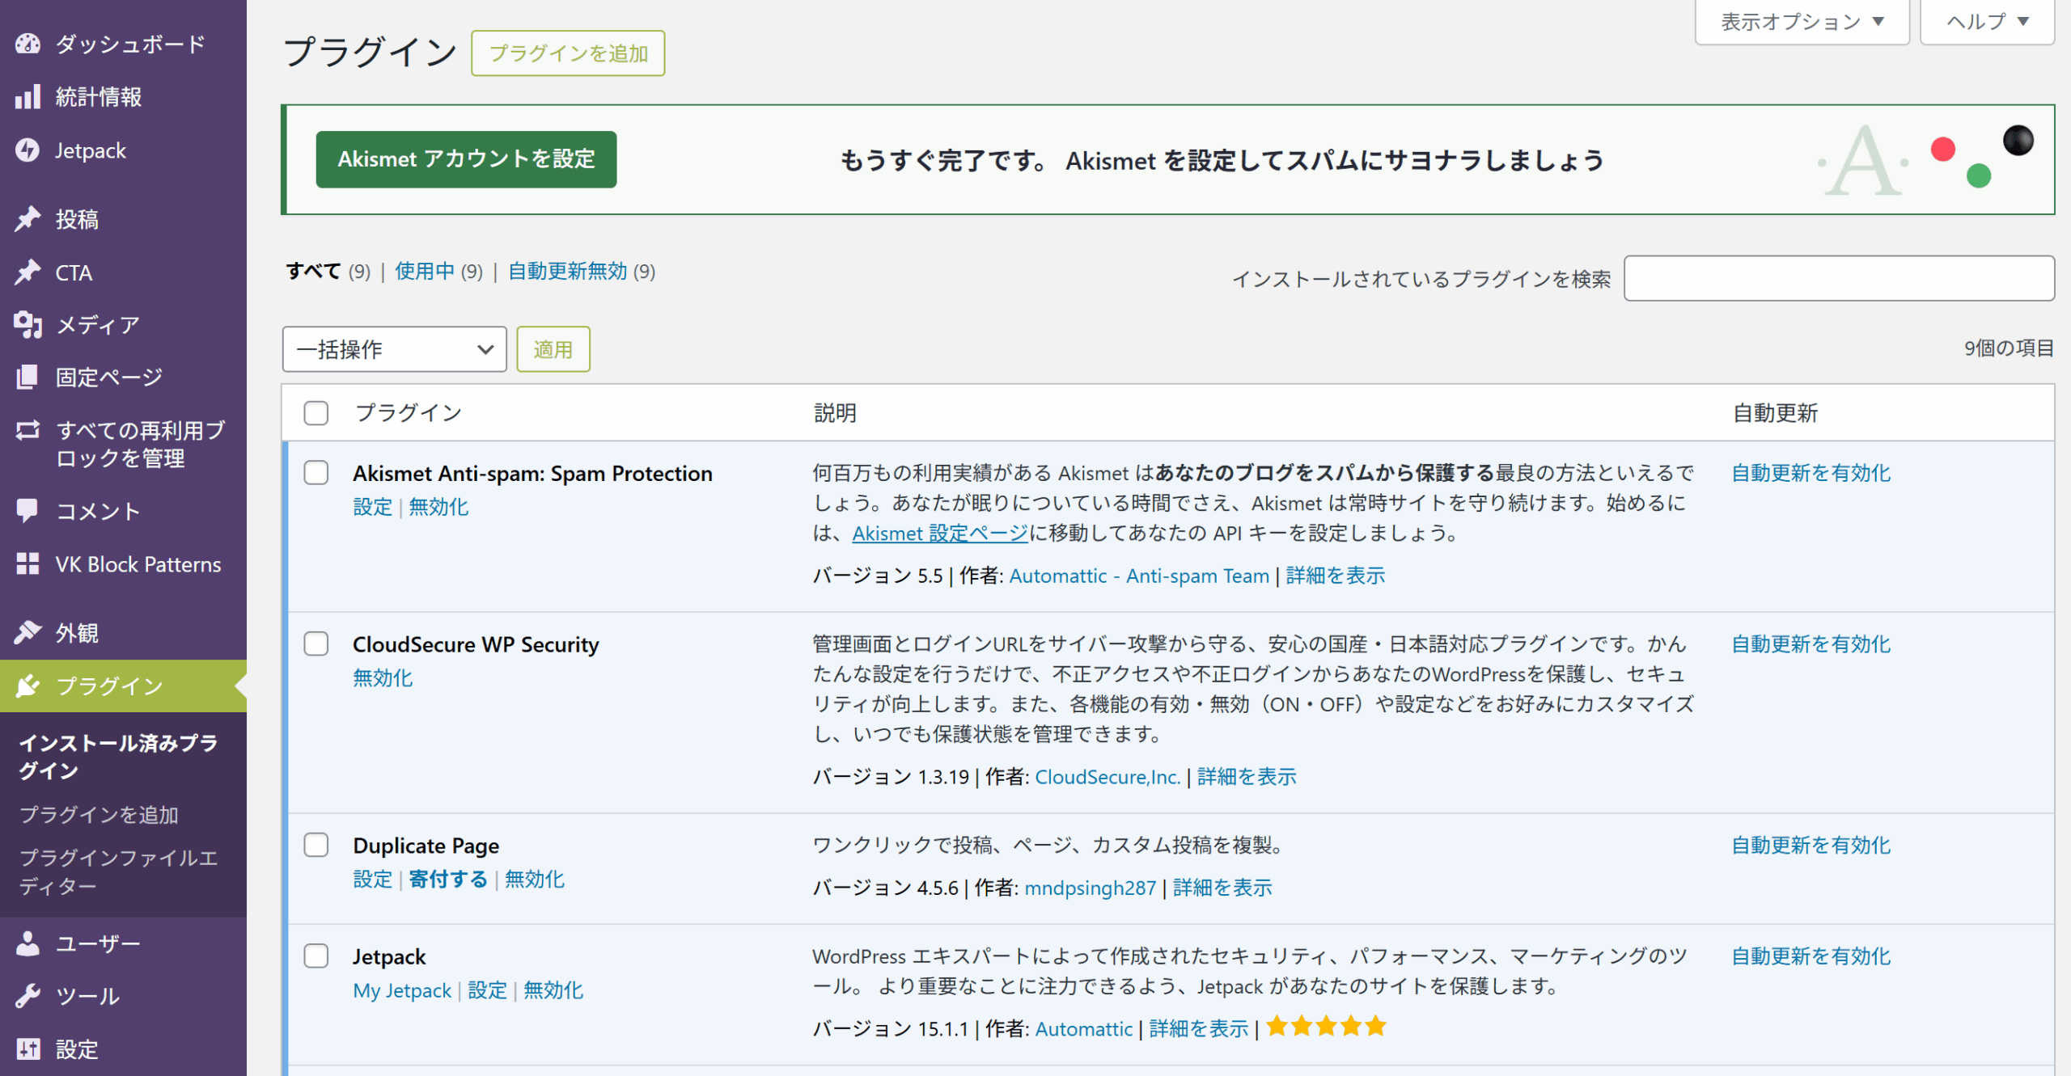
Task: Expand the 表示オプション panel
Action: 1802,22
